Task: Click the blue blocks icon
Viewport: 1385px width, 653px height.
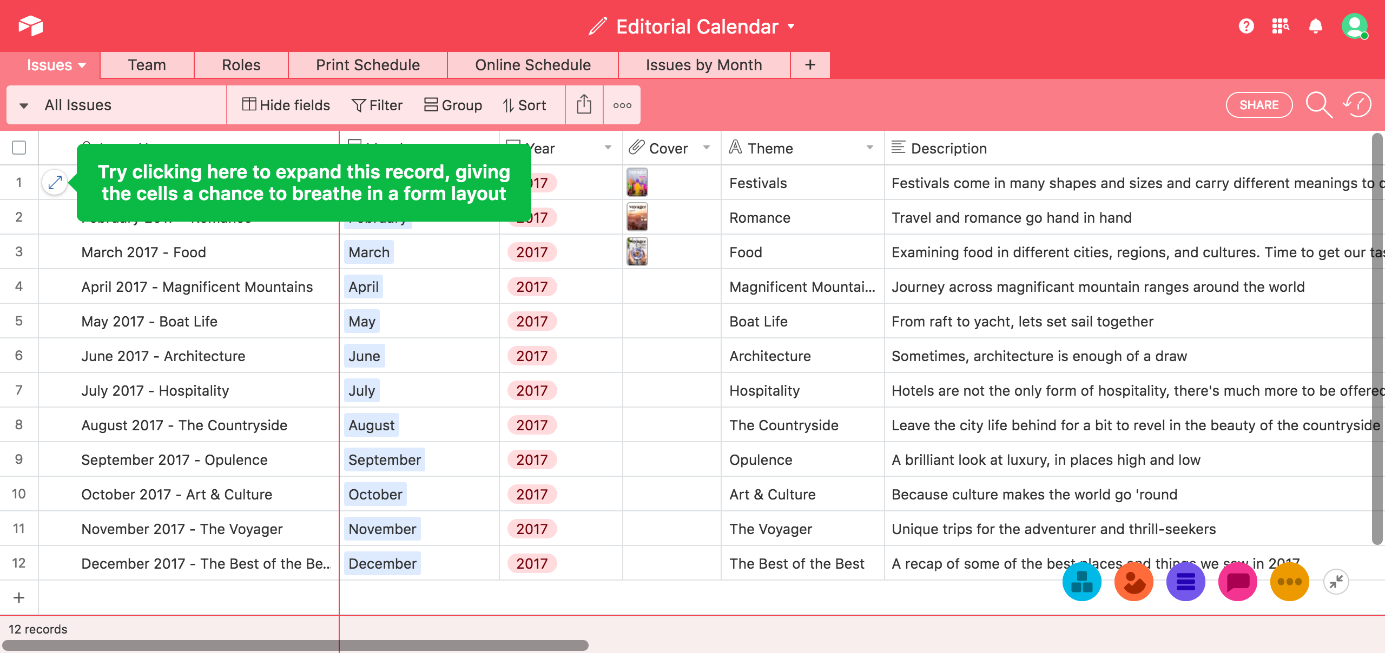Action: click(x=1081, y=582)
